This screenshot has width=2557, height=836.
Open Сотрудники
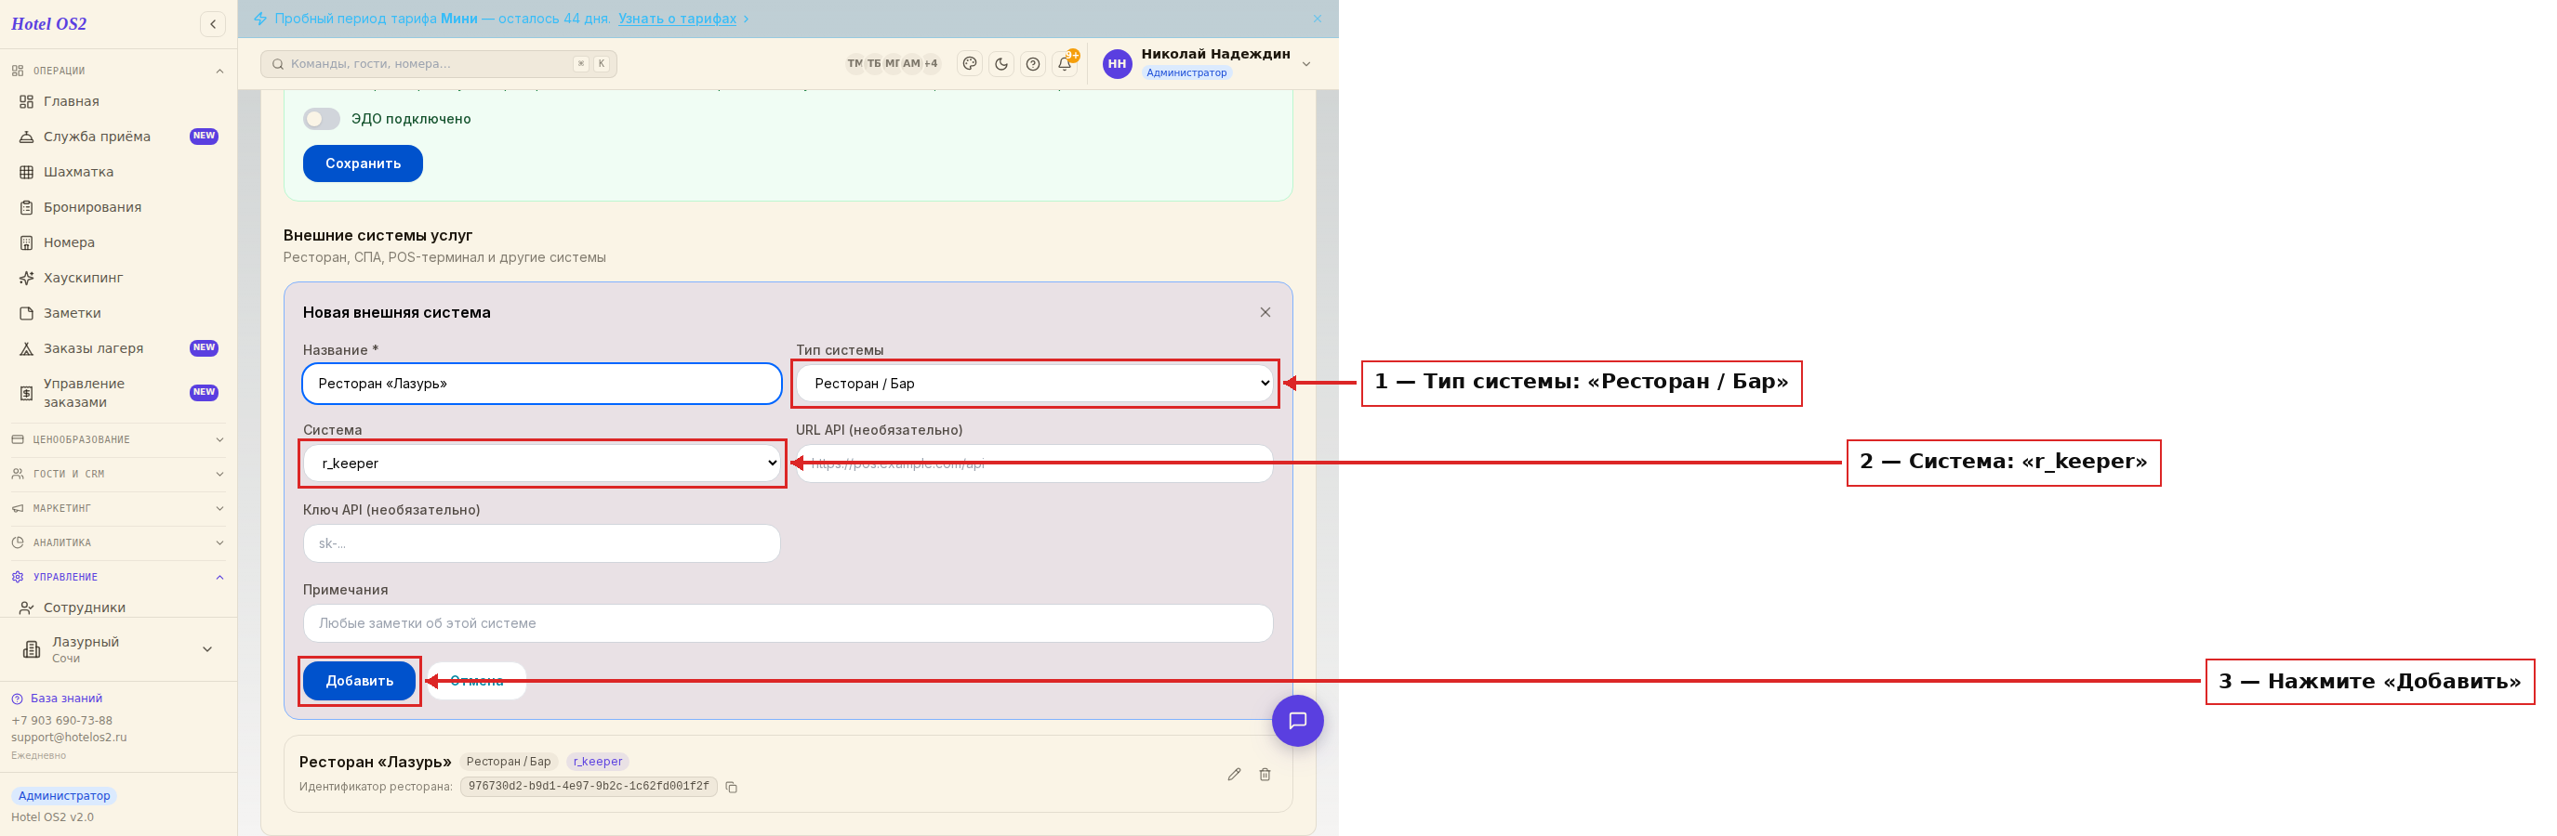coord(118,607)
